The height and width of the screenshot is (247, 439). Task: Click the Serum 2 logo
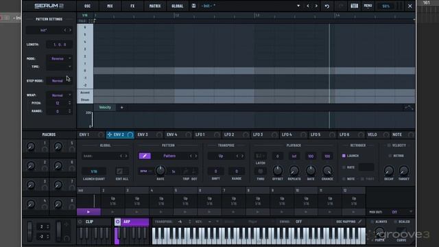49,6
